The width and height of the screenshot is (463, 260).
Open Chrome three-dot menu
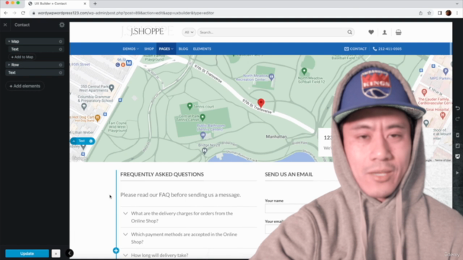(457, 13)
